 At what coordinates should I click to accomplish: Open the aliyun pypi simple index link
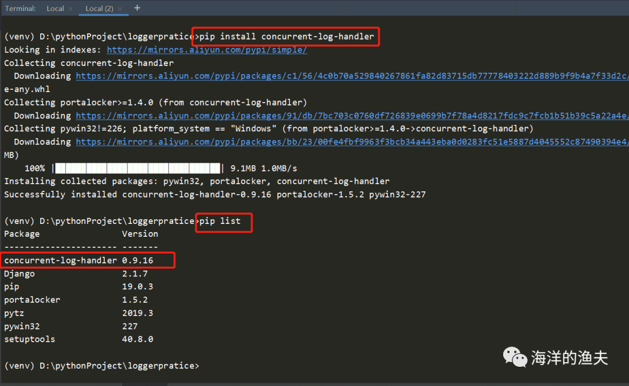click(x=207, y=50)
